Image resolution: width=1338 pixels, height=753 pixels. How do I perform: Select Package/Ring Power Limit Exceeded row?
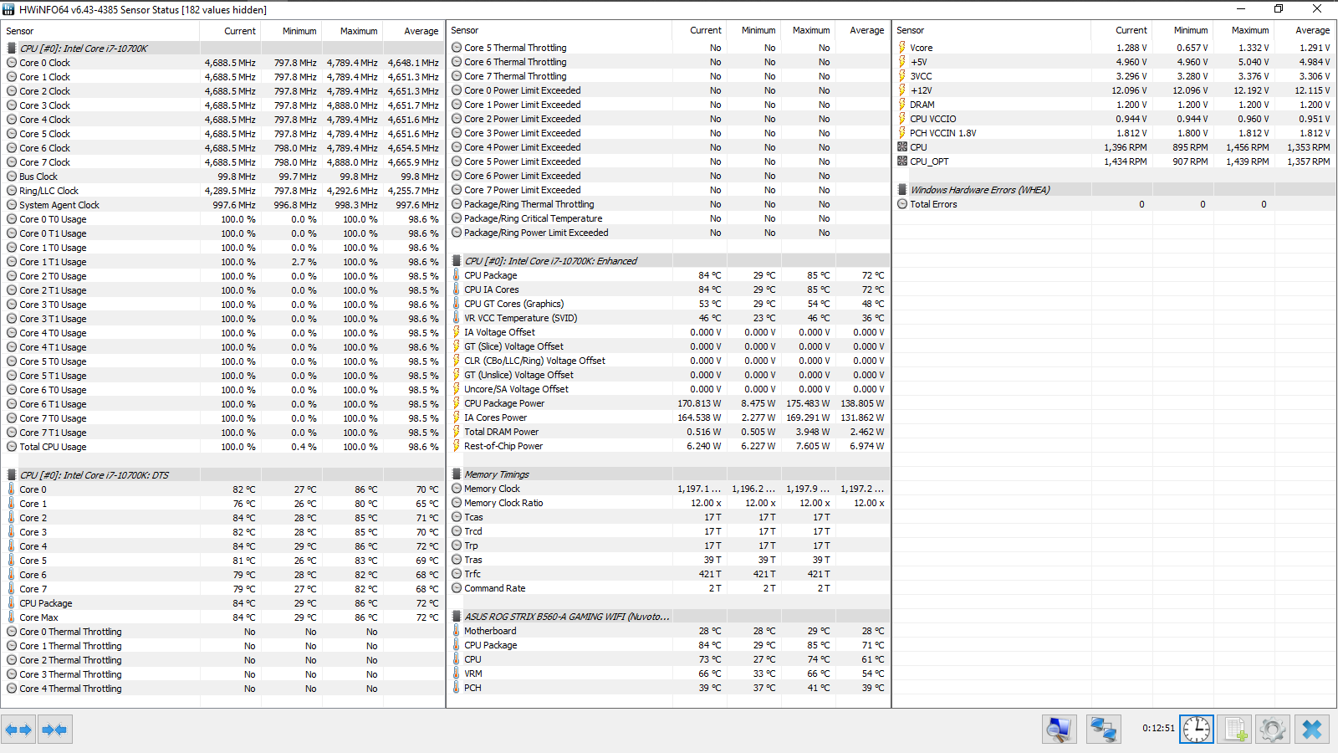coord(668,233)
